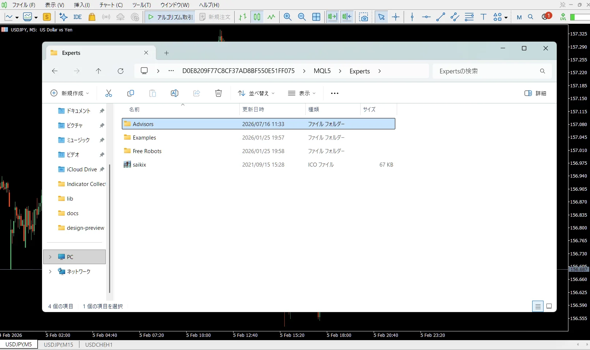
Task: Select the Free Robots folder
Action: point(258,151)
